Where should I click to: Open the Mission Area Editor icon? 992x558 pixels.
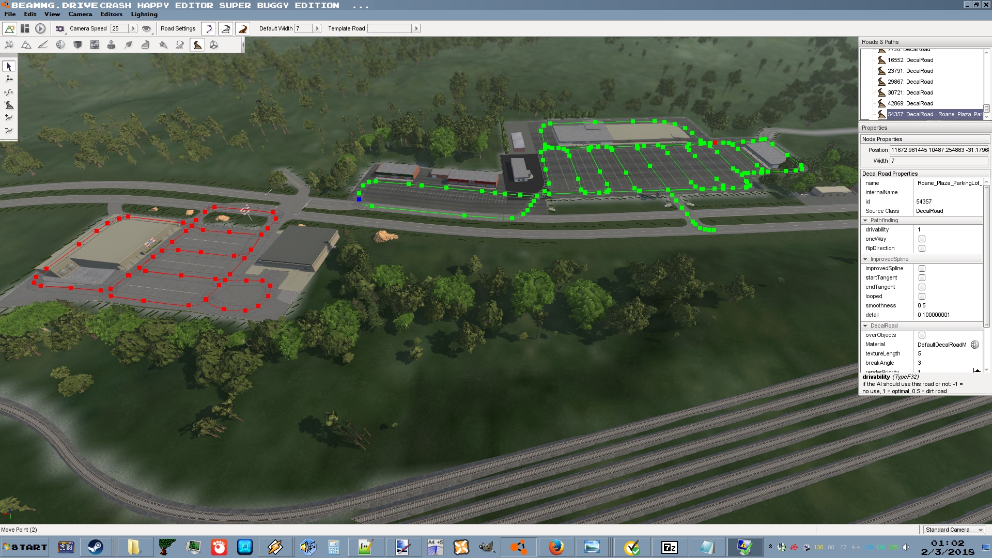[163, 45]
